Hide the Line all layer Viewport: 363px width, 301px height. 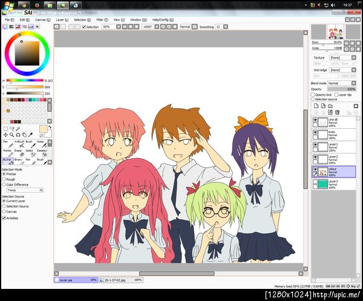[315, 120]
